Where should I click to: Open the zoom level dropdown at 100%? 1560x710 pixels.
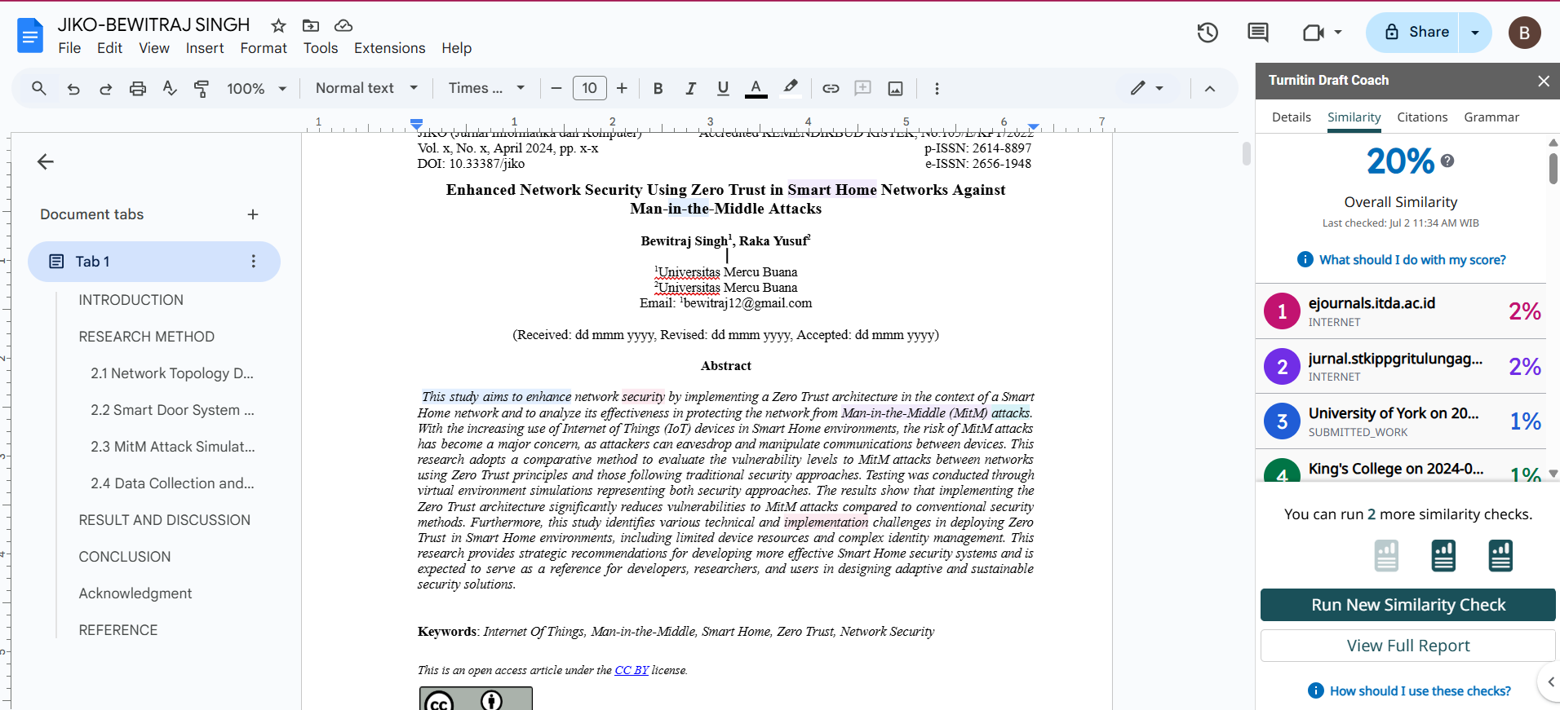coord(257,88)
